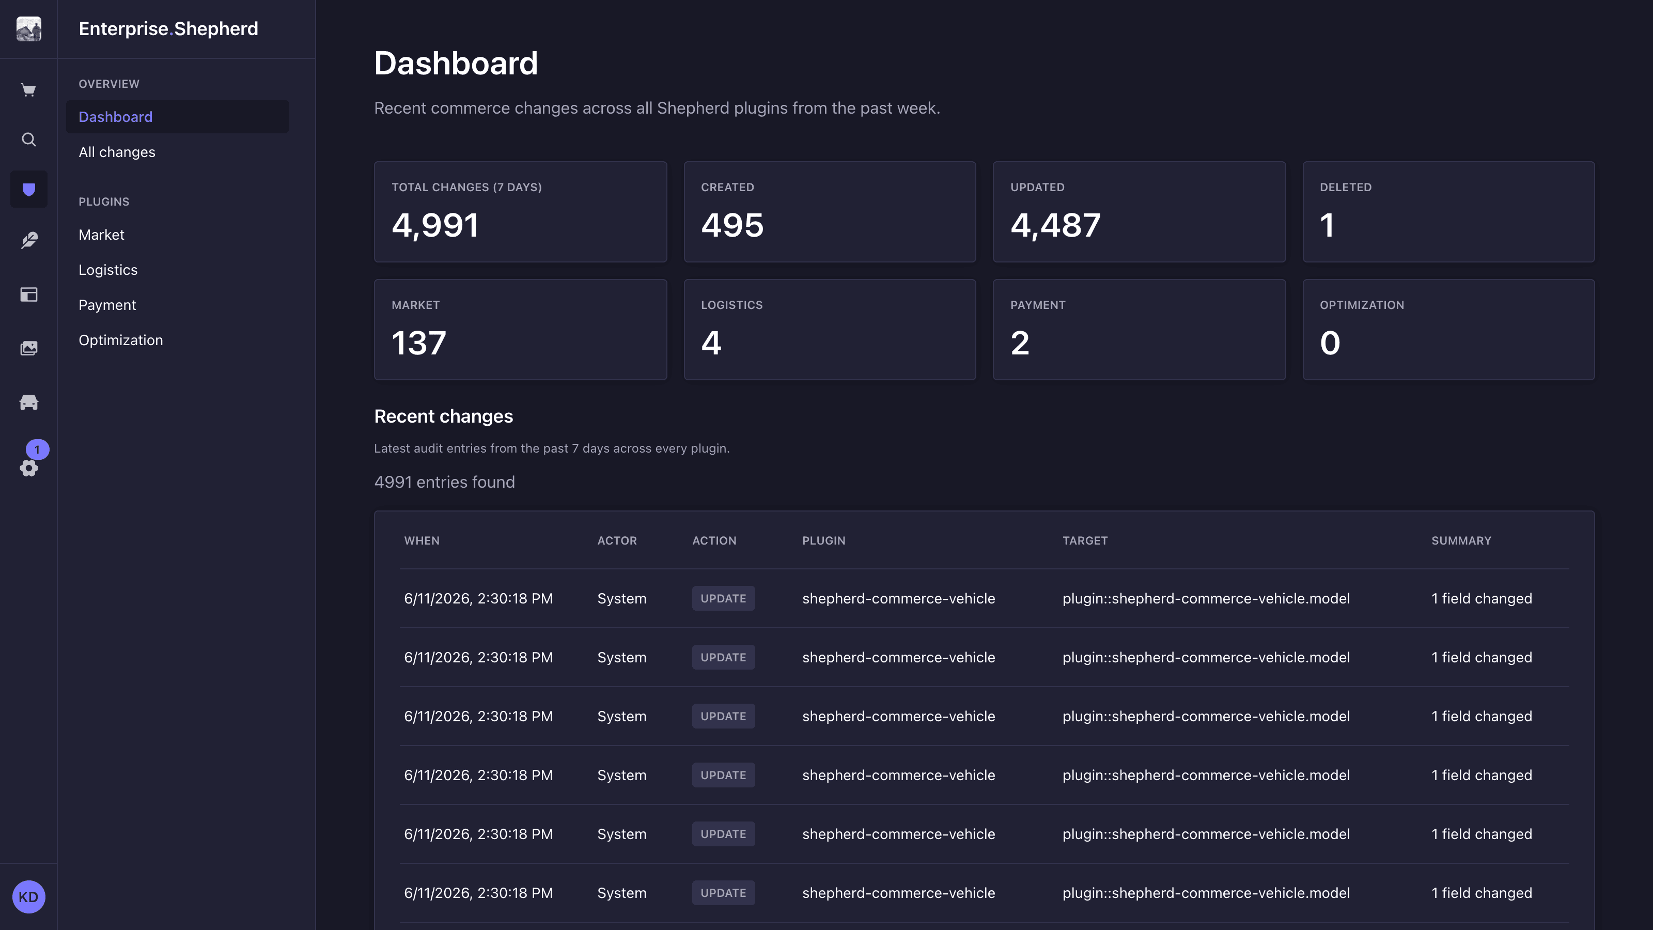The image size is (1653, 930).
Task: Click the fifth row's plugin::shepherd-commerce-vehicle.model target
Action: point(1206,834)
